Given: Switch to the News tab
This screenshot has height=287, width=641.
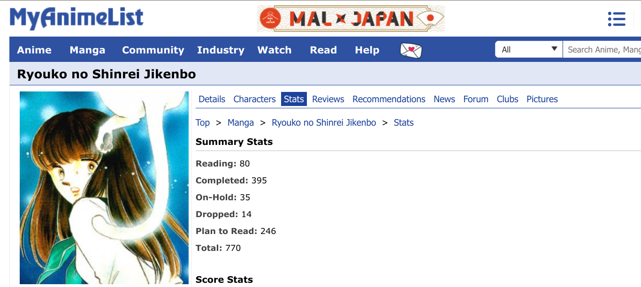Looking at the screenshot, I should tap(444, 99).
